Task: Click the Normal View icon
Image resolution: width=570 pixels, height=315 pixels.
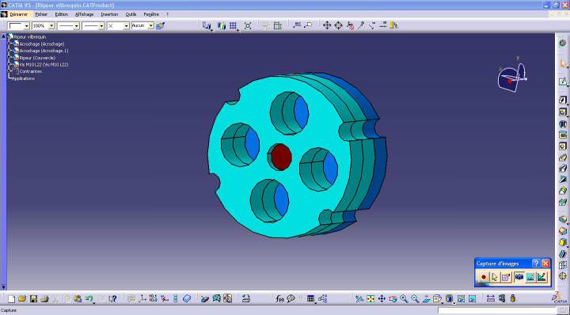Action: tap(426, 298)
